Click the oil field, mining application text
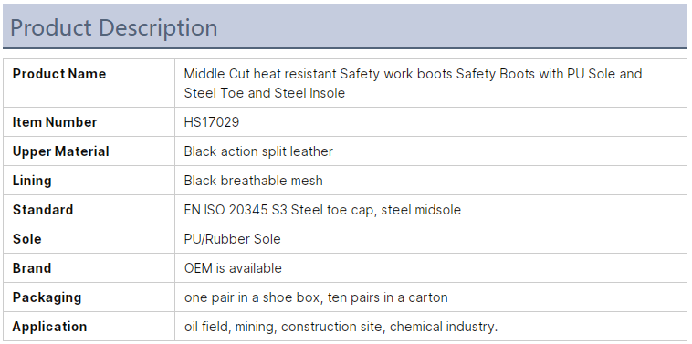This screenshot has height=344, width=692. (341, 327)
